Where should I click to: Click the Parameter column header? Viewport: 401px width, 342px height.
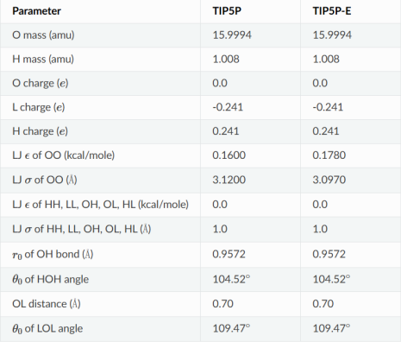[36, 11]
